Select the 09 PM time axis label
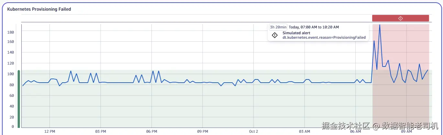 click(202, 131)
